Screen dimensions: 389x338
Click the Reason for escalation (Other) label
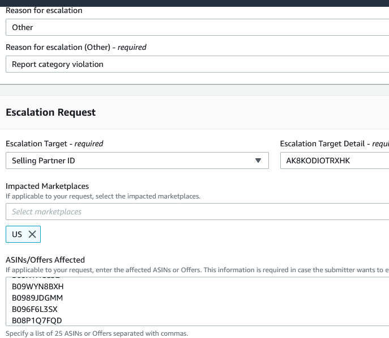76,47
